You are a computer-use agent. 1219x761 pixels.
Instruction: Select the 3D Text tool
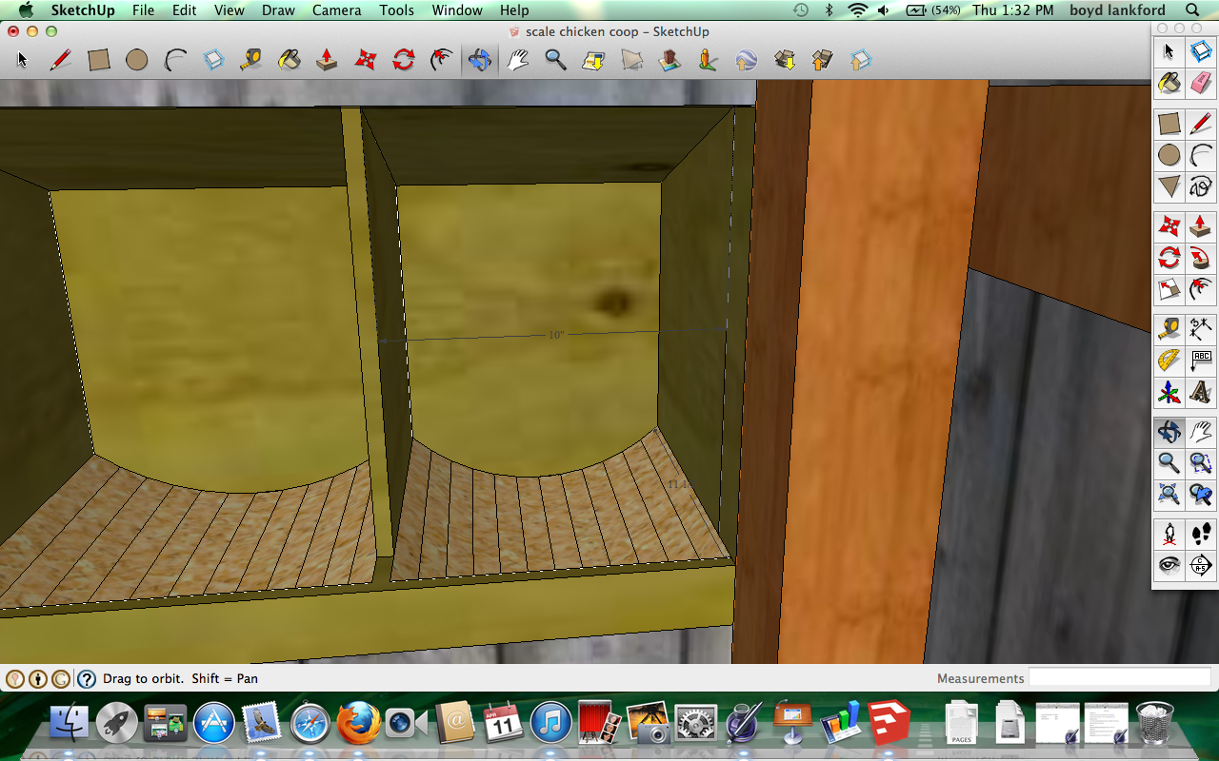pos(1200,392)
